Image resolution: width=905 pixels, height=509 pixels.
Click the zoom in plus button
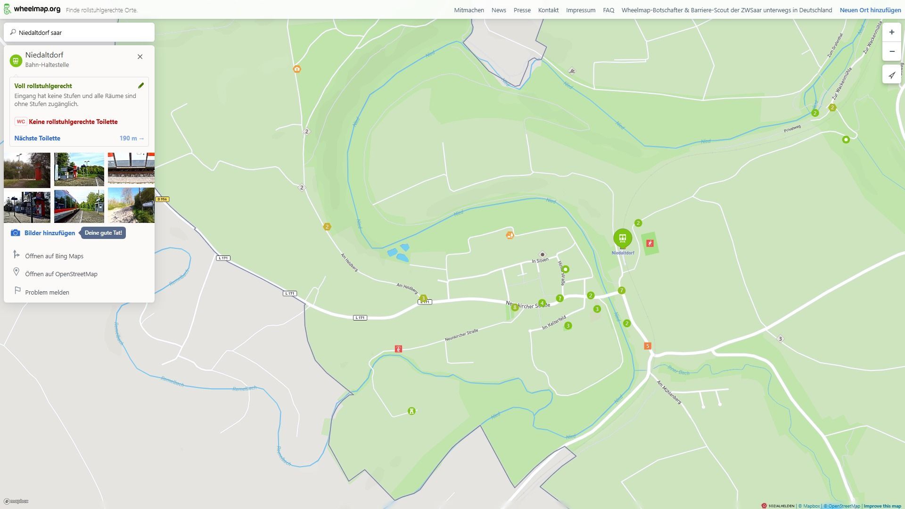click(x=891, y=33)
